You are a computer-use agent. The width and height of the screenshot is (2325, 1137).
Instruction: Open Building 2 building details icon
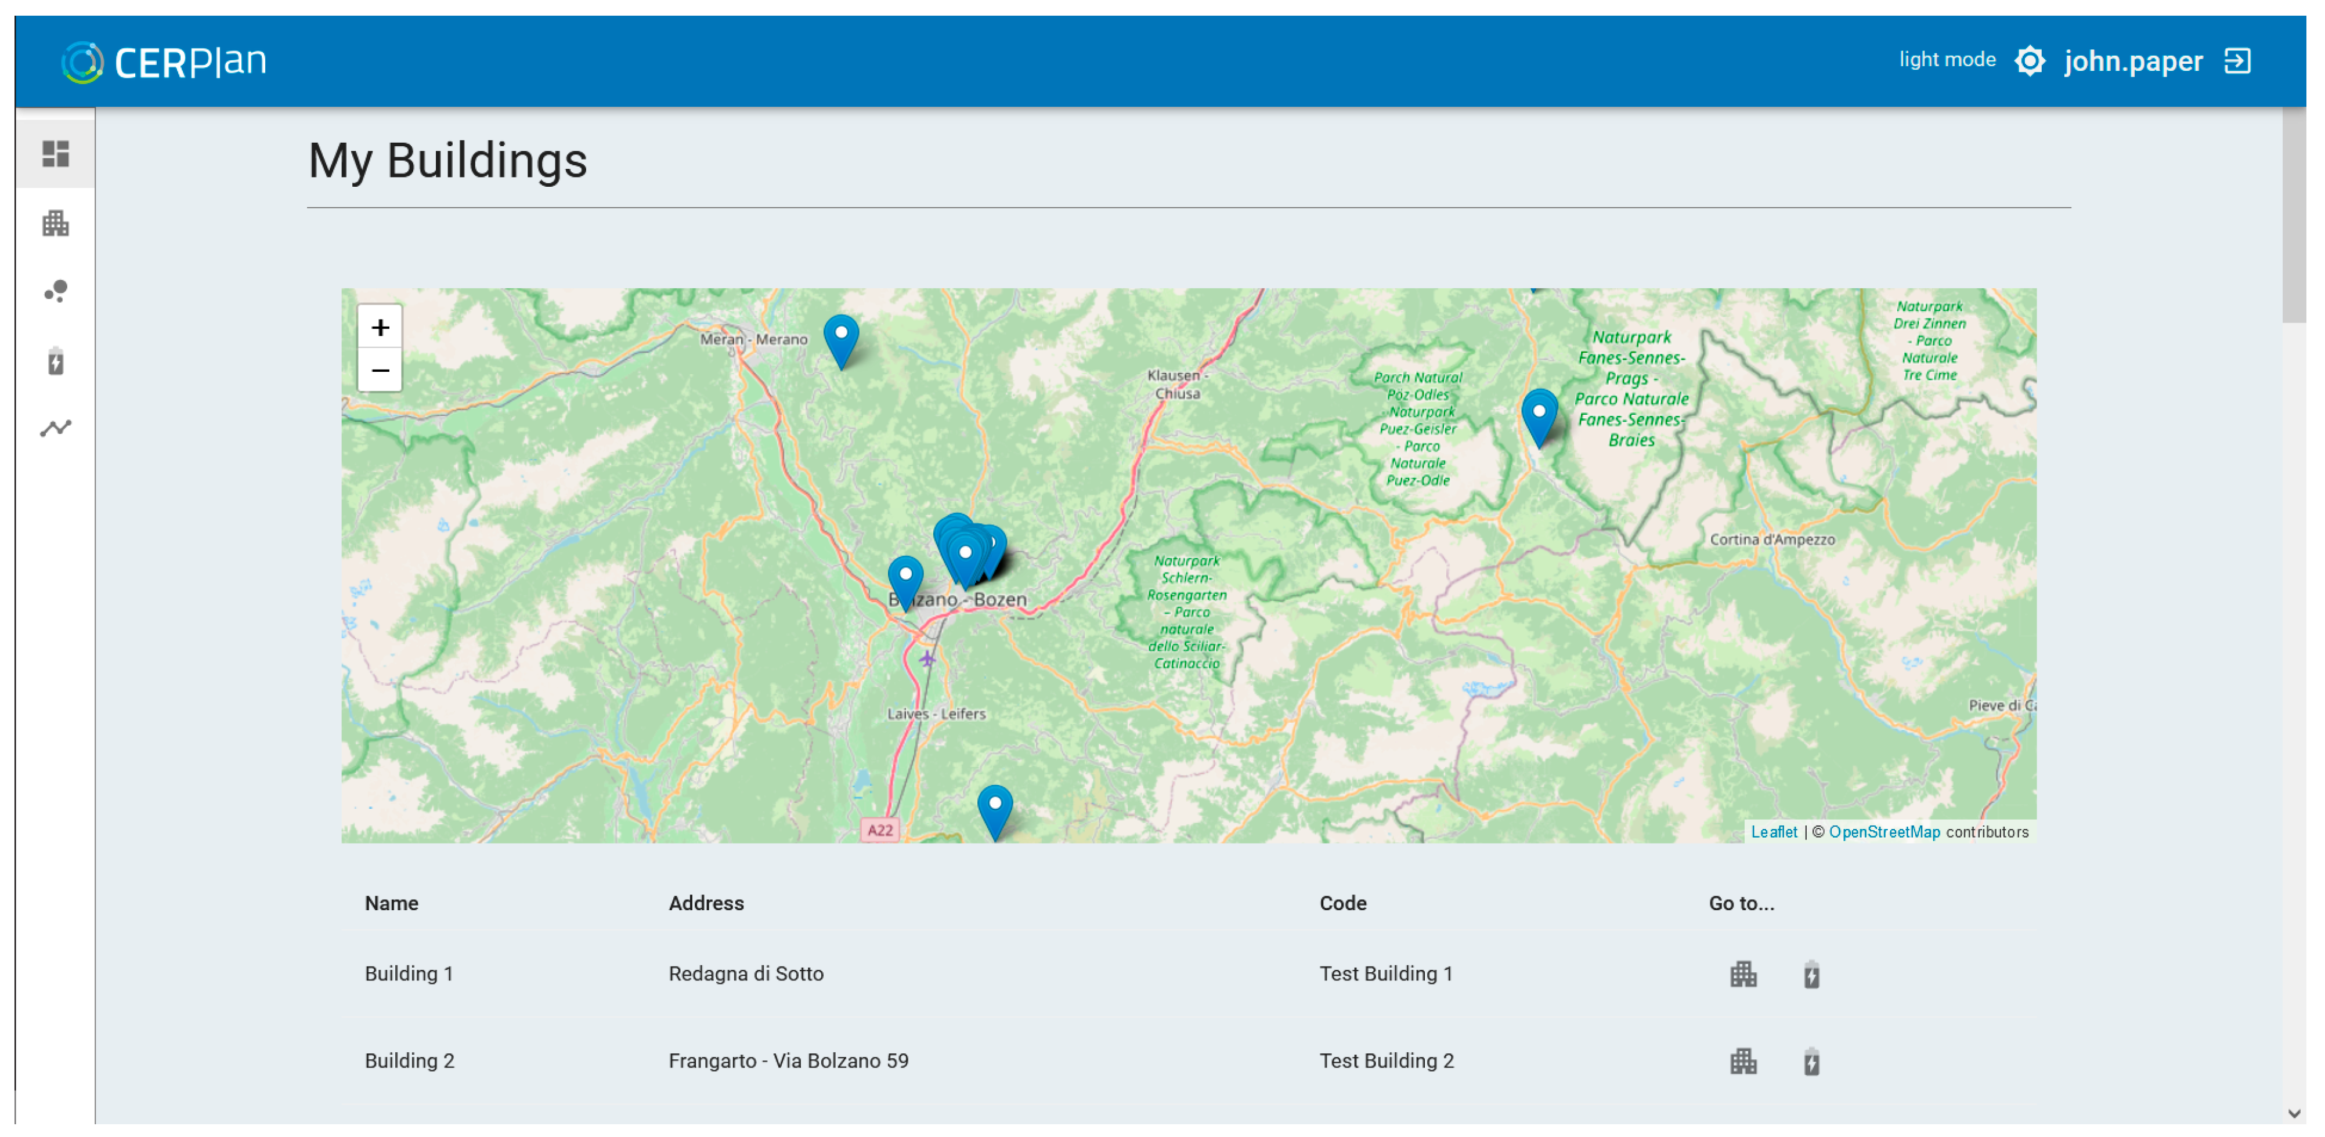point(1743,1062)
